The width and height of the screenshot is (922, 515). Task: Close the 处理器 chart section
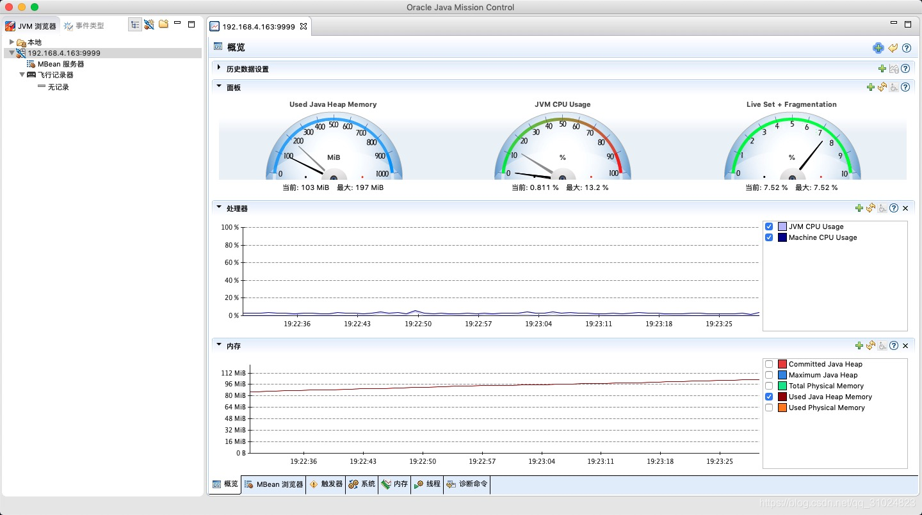[905, 209]
